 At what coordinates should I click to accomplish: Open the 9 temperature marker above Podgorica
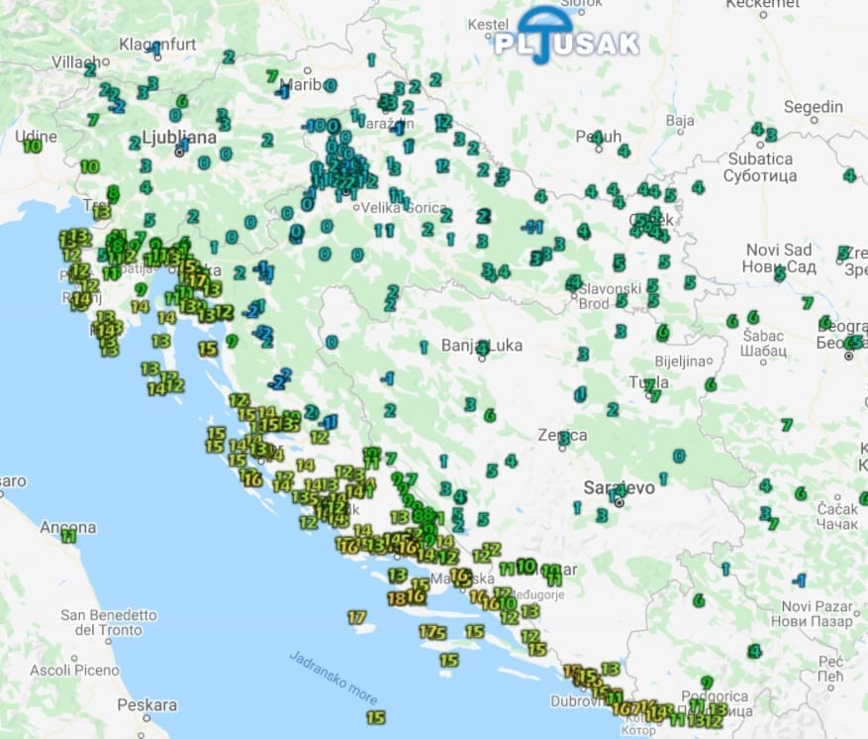[707, 683]
